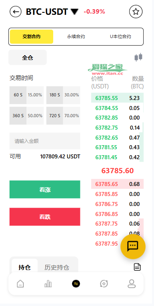Open the 全仓 margin mode selector
Viewport: 154px width, 306px height.
click(x=28, y=57)
